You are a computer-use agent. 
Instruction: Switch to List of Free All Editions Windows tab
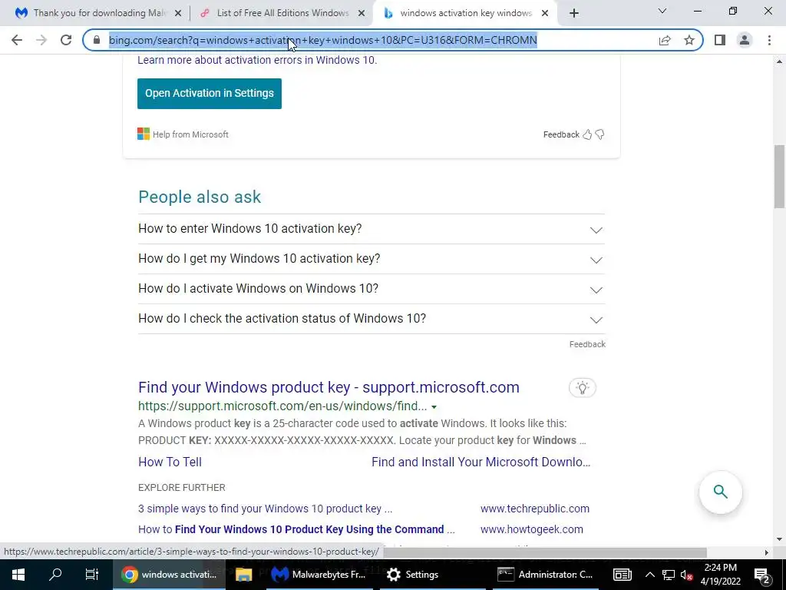click(x=282, y=13)
